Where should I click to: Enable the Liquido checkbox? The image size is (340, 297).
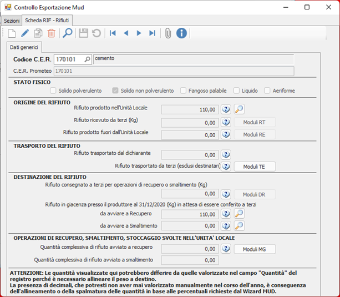point(237,91)
